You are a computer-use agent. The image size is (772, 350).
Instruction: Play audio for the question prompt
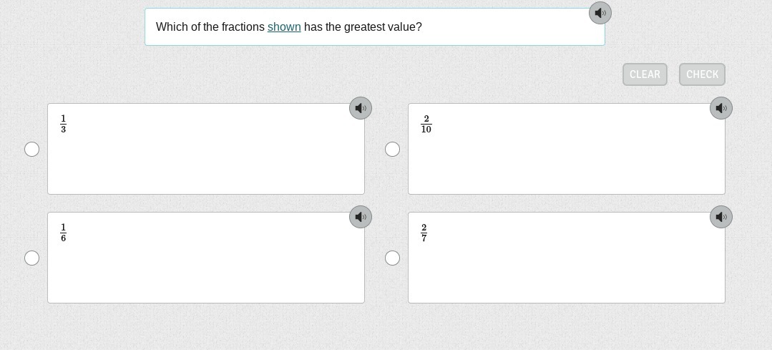(x=600, y=13)
